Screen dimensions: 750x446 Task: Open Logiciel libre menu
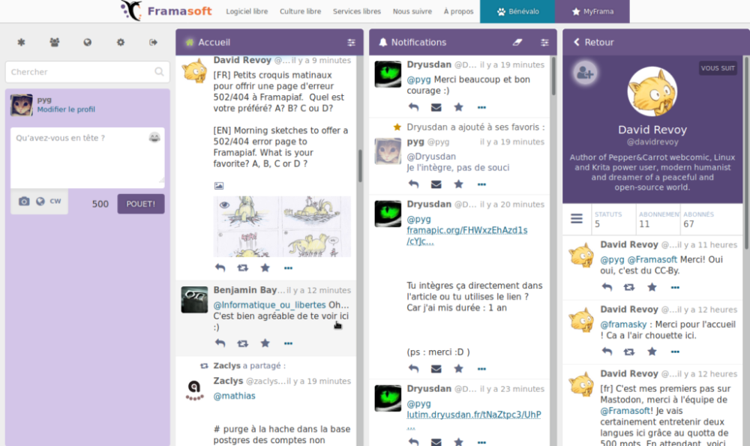[247, 11]
